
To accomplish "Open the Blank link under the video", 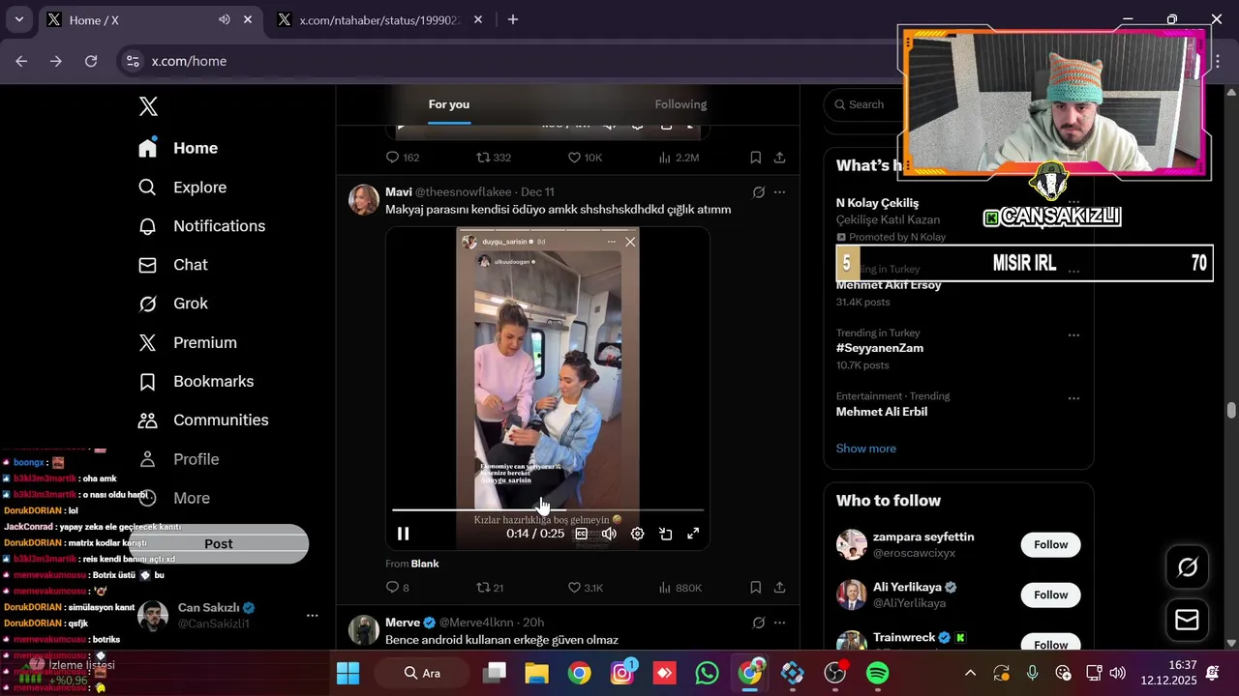I will [425, 564].
